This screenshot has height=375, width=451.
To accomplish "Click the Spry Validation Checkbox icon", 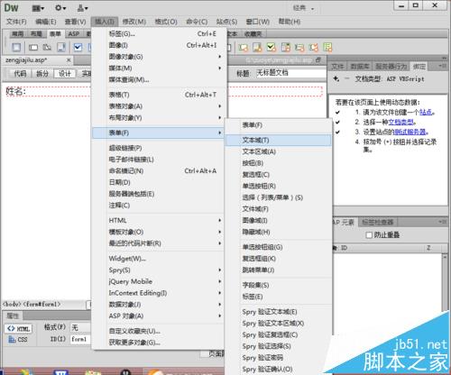I will pyautogui.click(x=272, y=47).
